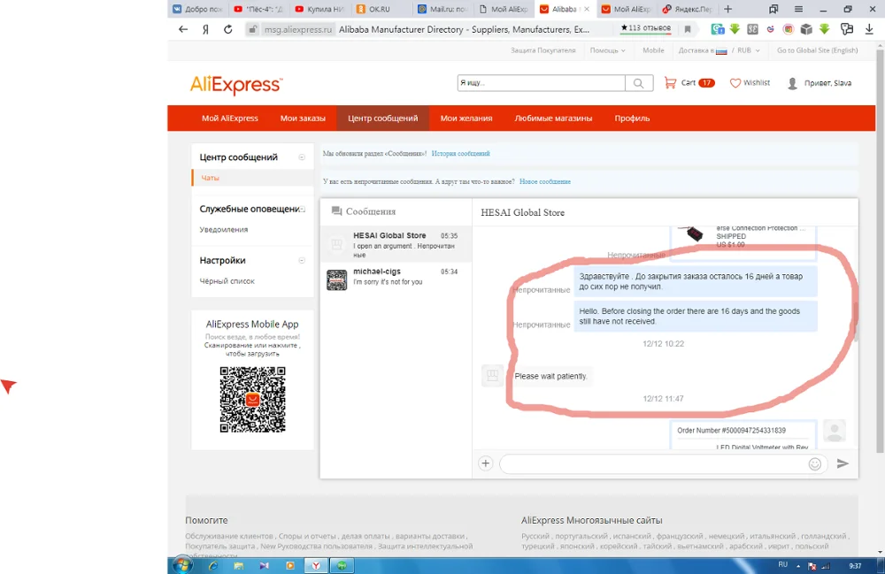
Task: Open the shopping Cart icon
Action: click(670, 83)
